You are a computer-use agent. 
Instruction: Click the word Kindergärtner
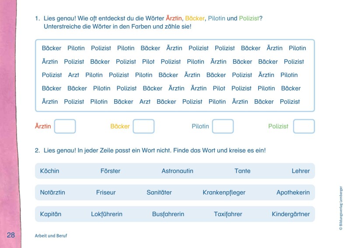click(290, 214)
